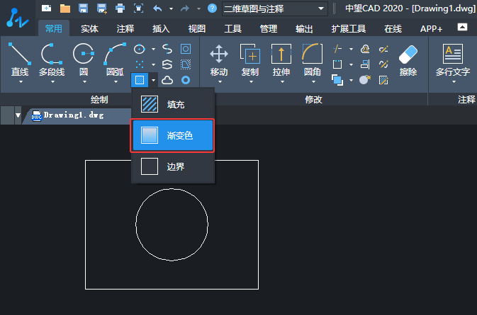Viewport: 477px width, 315px height.
Task: Select the trim tool icon
Action: pos(337,49)
